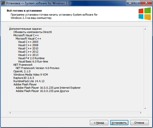Minimize the installer window
The height and width of the screenshot is (128, 153).
[130, 3]
